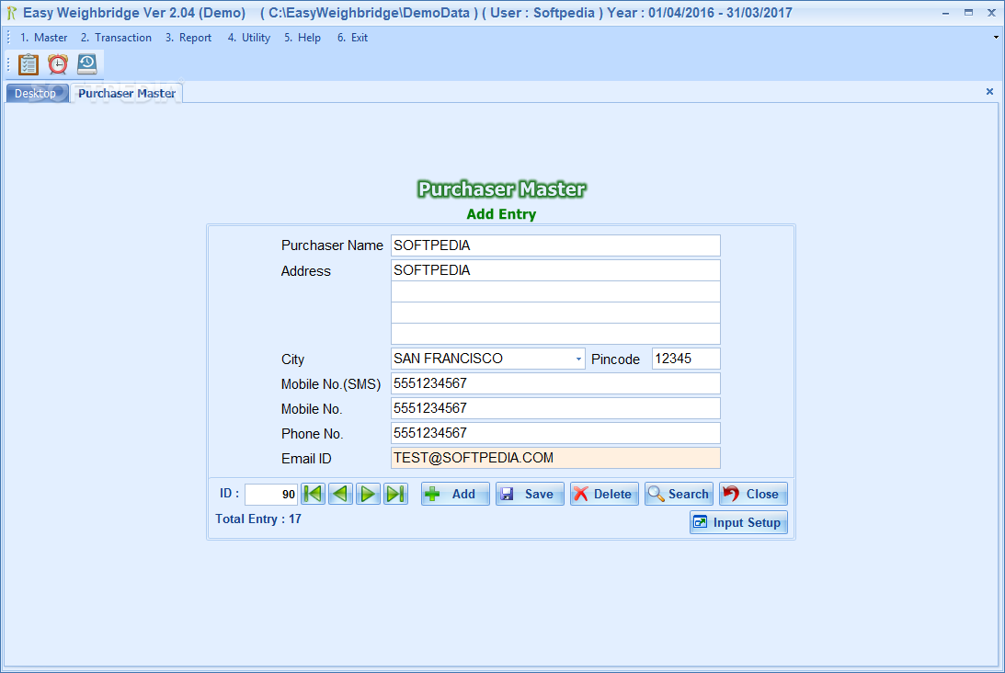Click the backup history disk toolbar icon
This screenshot has width=1005, height=673.
click(87, 64)
